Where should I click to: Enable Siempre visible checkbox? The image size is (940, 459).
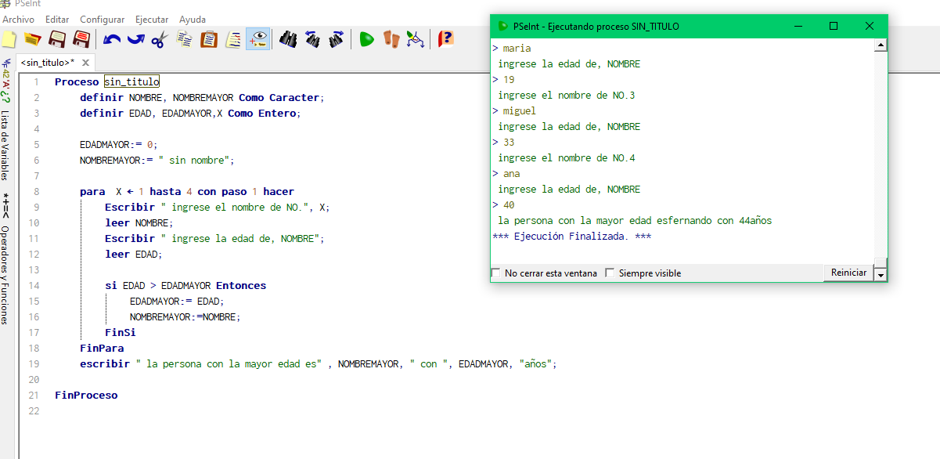pos(610,273)
